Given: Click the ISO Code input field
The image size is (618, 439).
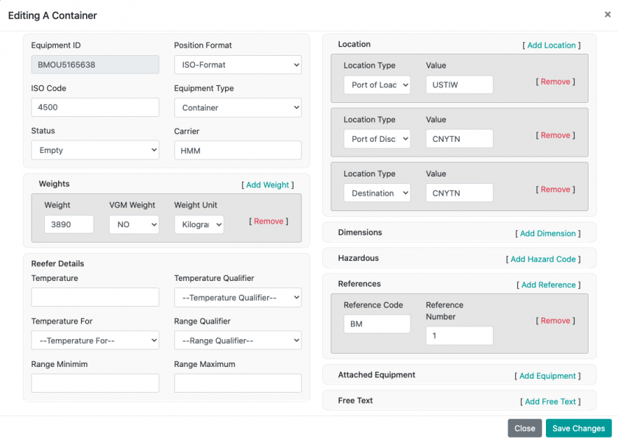Looking at the screenshot, I should pos(95,107).
